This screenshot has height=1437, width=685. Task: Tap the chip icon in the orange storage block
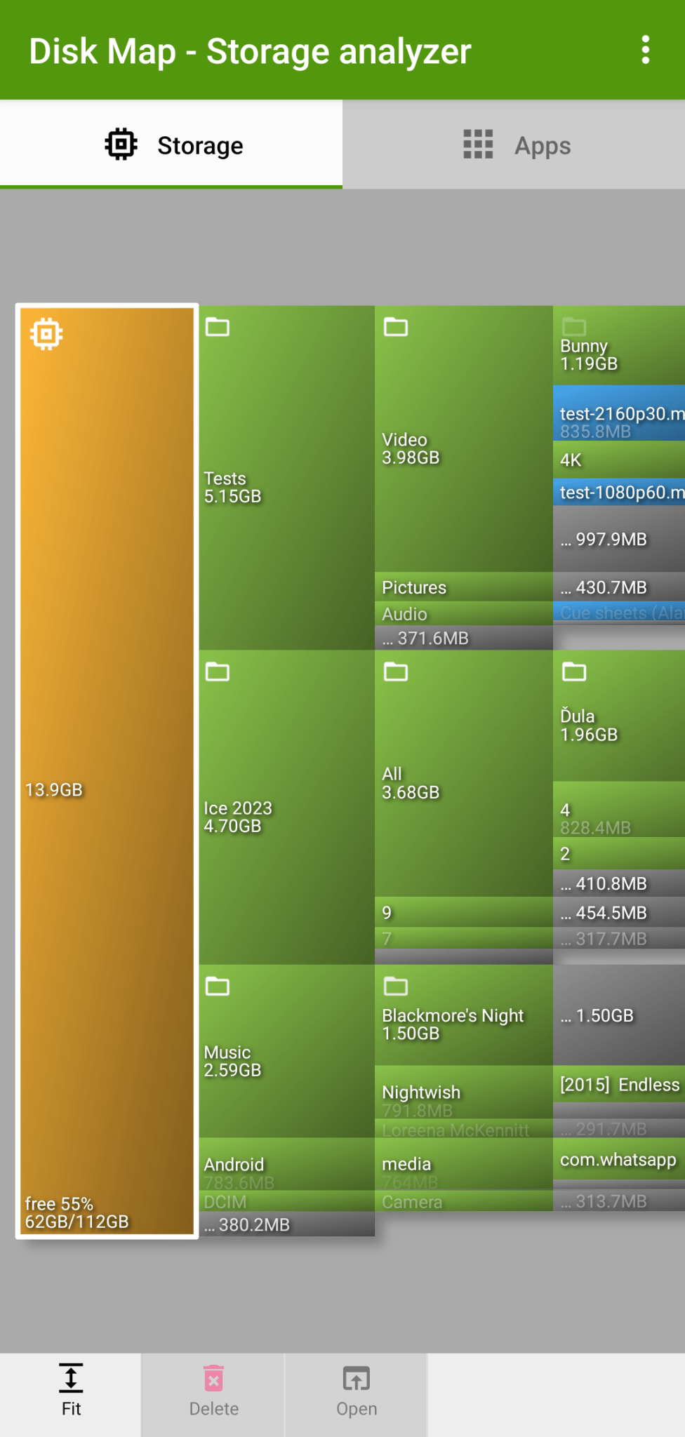pos(46,334)
